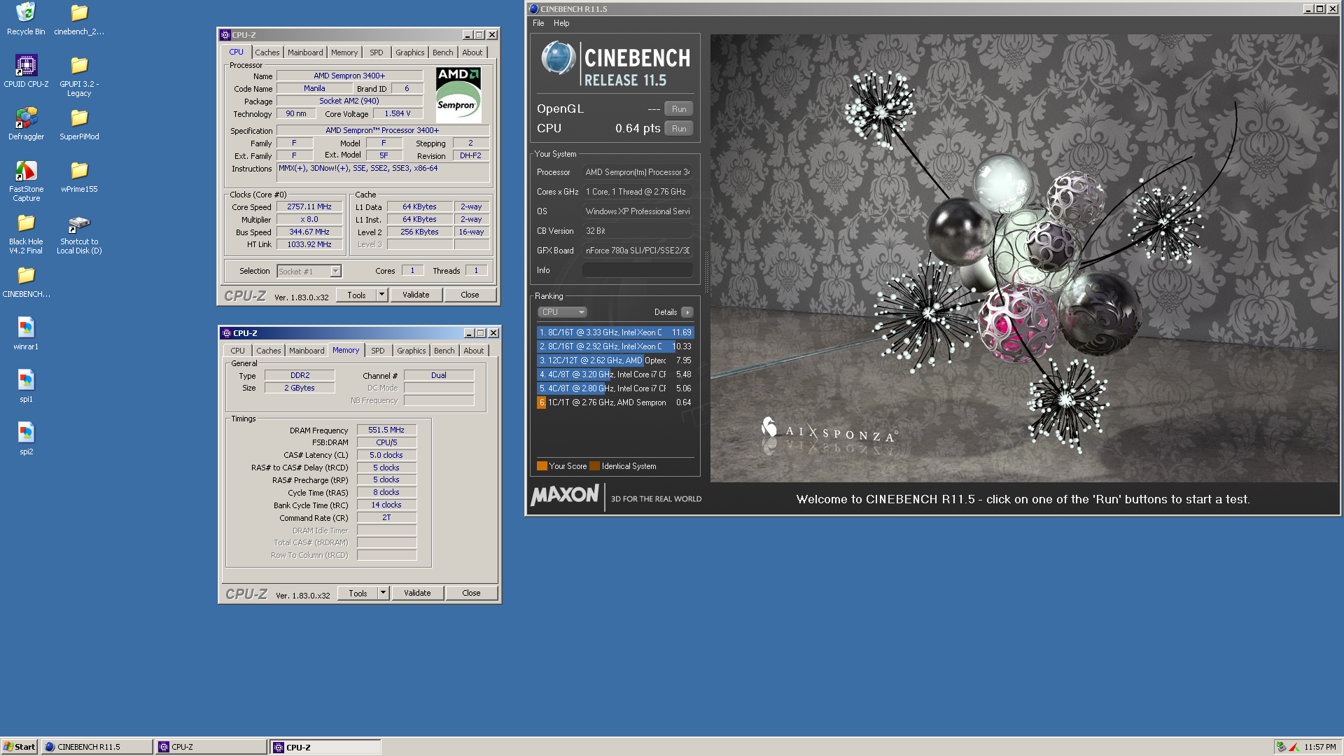Open the Help menu in Cinebench
The image size is (1344, 756).
click(561, 23)
